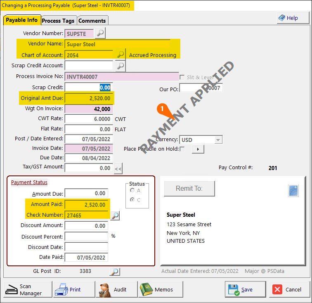Switch to Comments tab
The height and width of the screenshot is (303, 312).
click(x=92, y=21)
